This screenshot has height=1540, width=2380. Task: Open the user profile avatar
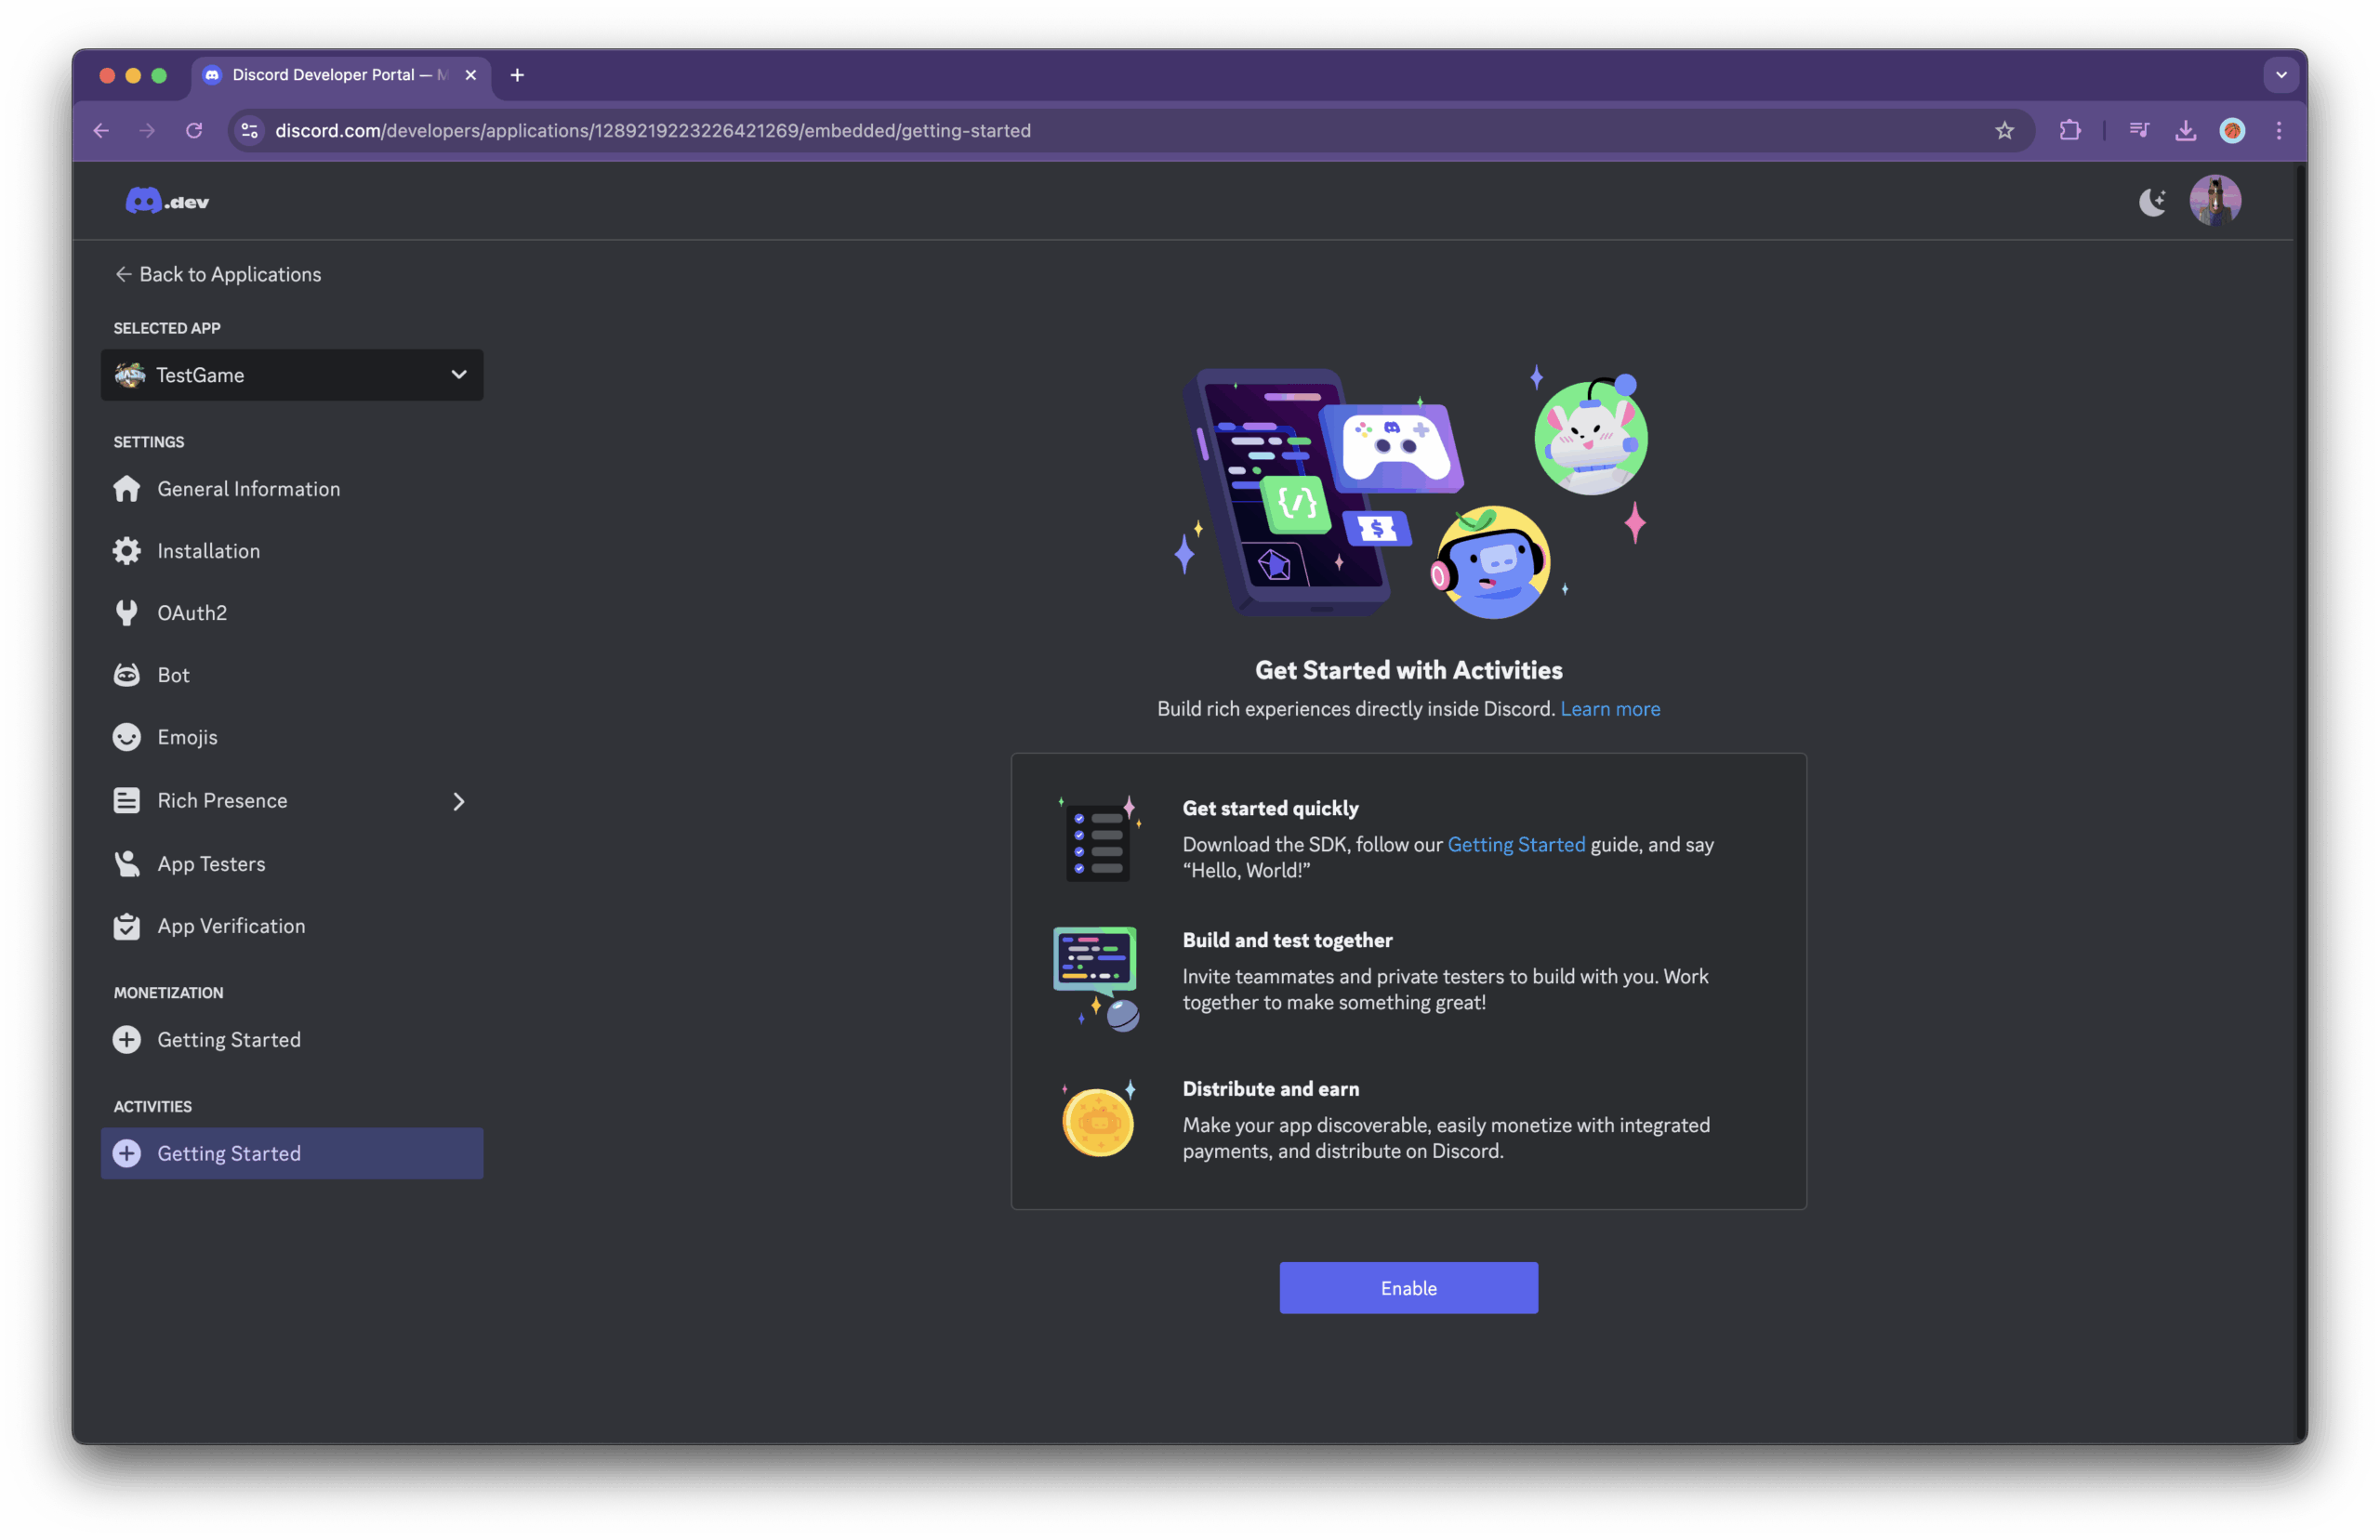[2215, 201]
